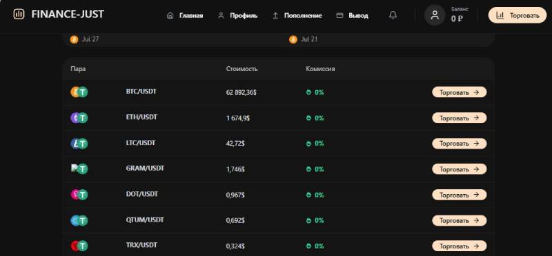This screenshot has height=256, width=552.
Task: Click Торговать for DOT/USDT
Action: [x=459, y=195]
